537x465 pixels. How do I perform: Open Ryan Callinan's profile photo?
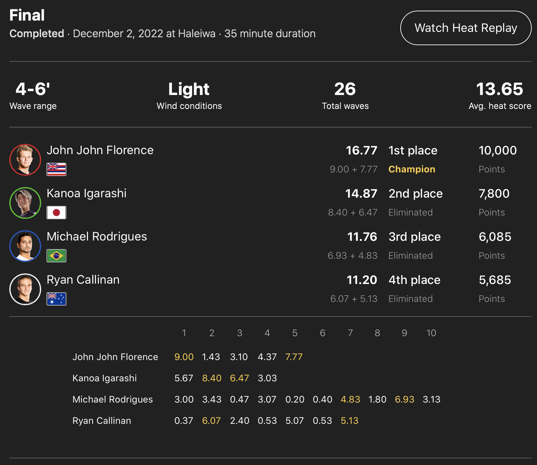(25, 289)
